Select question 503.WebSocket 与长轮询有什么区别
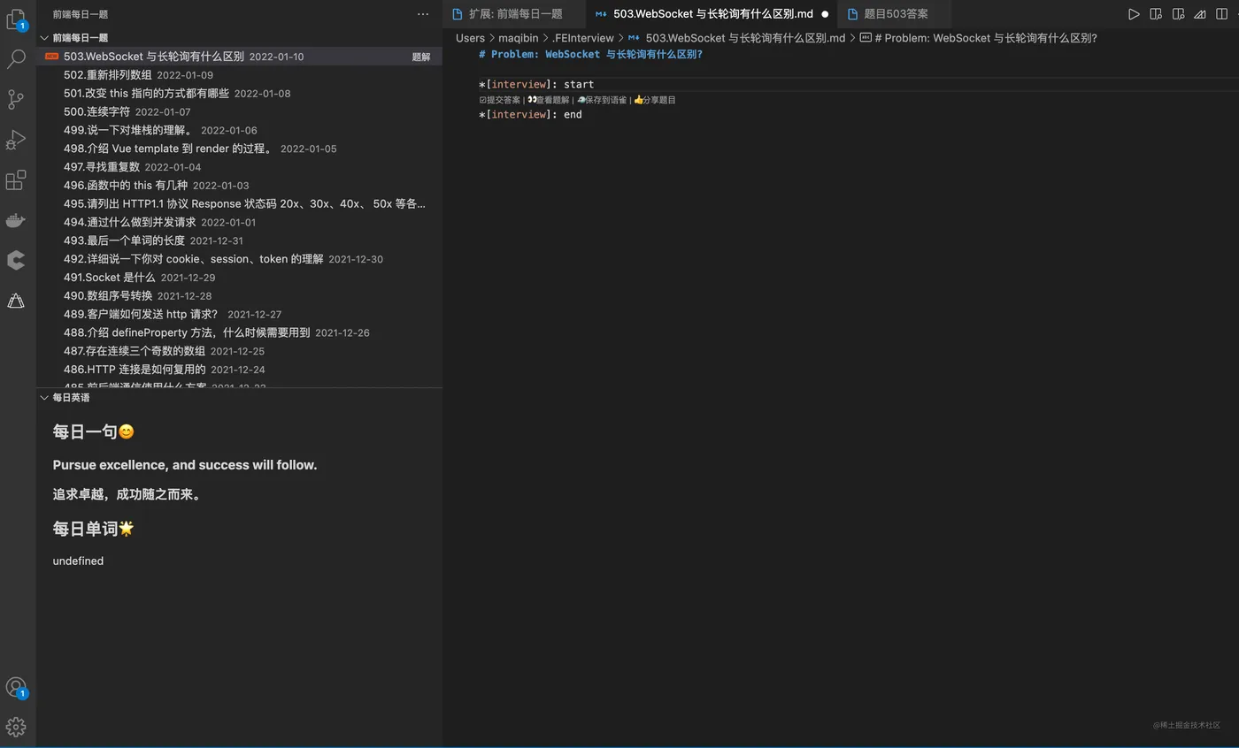The image size is (1239, 748). (239, 57)
